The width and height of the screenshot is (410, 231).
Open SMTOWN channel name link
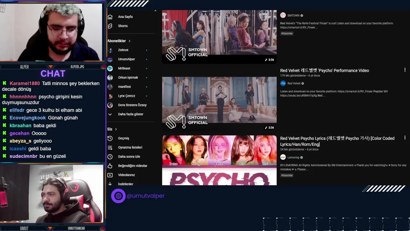[293, 15]
